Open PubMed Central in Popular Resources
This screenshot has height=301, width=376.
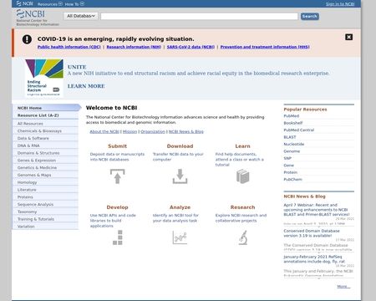299,130
